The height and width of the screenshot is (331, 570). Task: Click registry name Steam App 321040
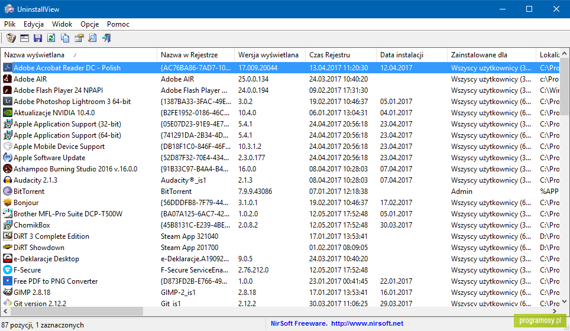click(189, 236)
